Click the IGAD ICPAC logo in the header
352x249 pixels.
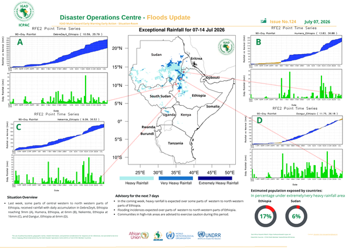(x=24, y=14)
